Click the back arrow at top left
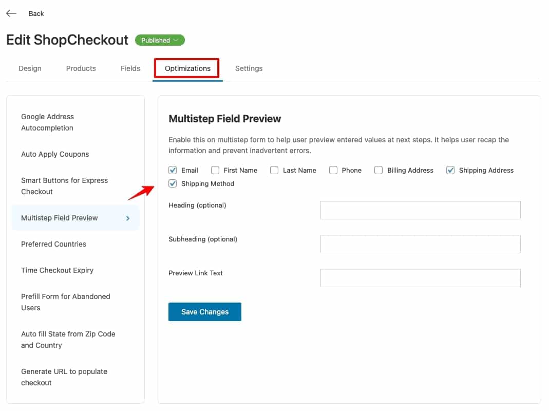 11,13
